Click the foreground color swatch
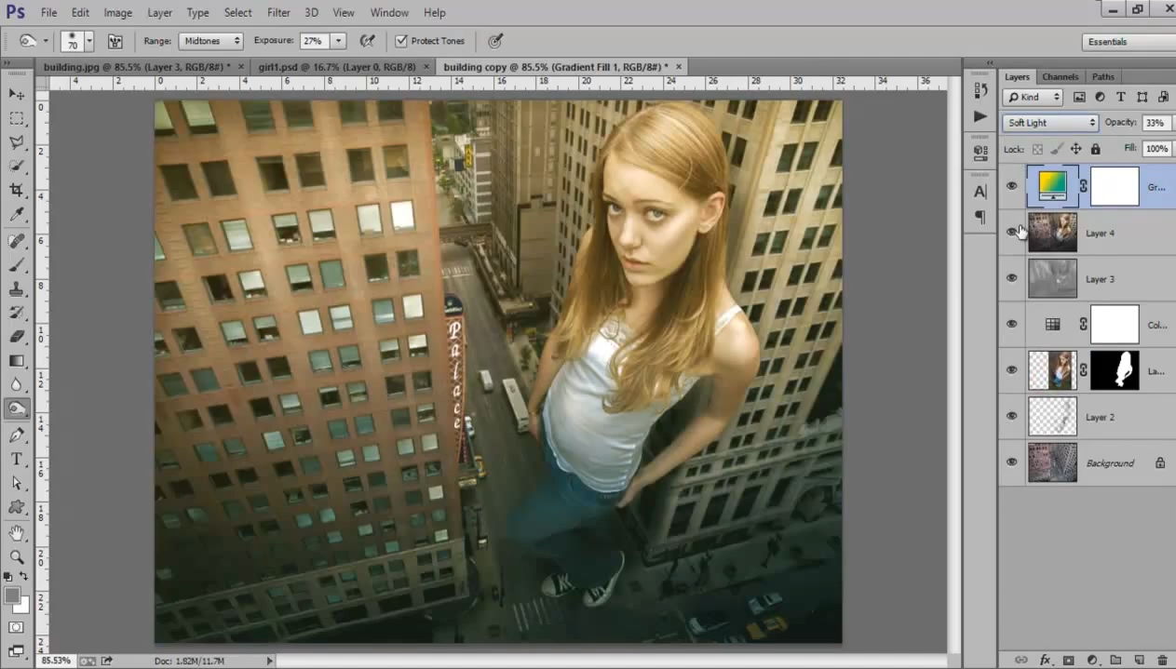This screenshot has height=669, width=1176. point(12,596)
